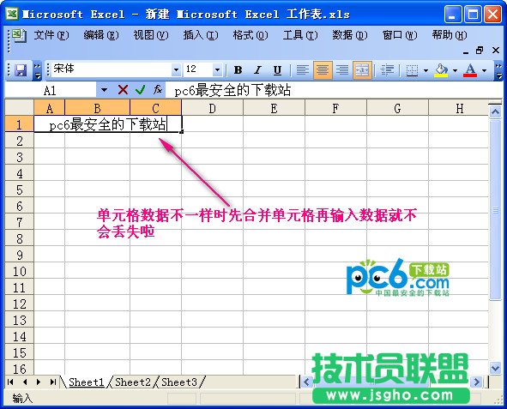
Task: Open font size 12 dropdown
Action: point(217,69)
